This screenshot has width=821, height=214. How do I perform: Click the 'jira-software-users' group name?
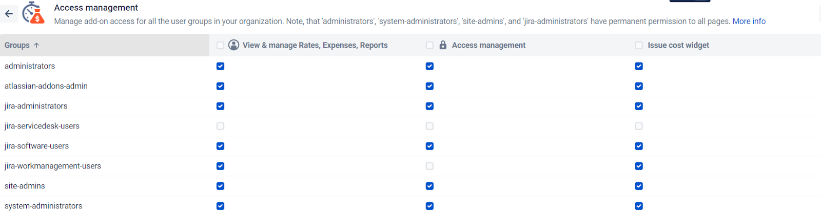(36, 146)
